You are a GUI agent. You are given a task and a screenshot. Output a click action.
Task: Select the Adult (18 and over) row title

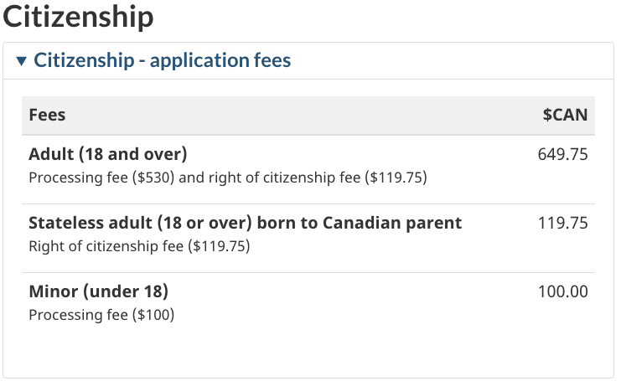(108, 154)
